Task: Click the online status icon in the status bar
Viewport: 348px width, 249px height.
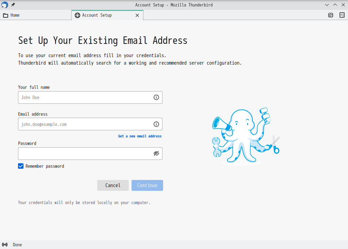Action: 5,245
